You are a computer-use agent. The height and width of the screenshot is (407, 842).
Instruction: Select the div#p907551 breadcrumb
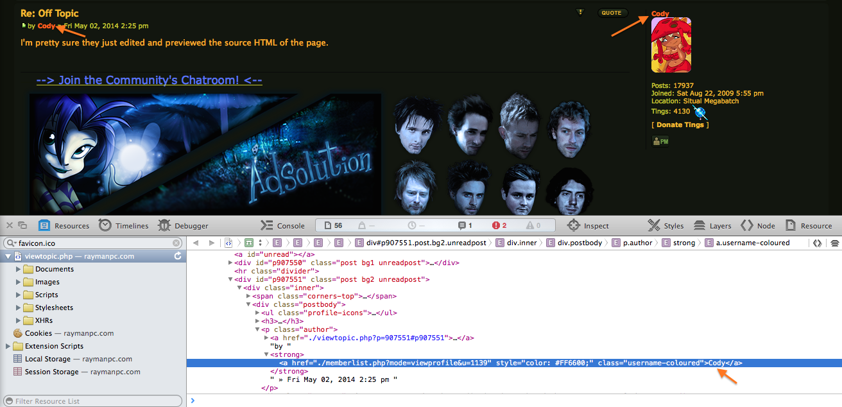pos(421,243)
